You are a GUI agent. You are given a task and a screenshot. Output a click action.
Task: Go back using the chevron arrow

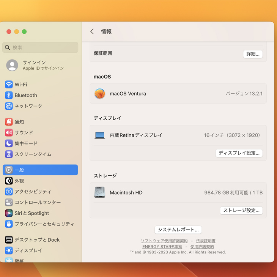pos(92,31)
